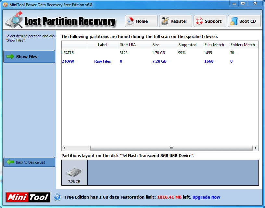
Task: Open the Home button label
Action: (142, 21)
